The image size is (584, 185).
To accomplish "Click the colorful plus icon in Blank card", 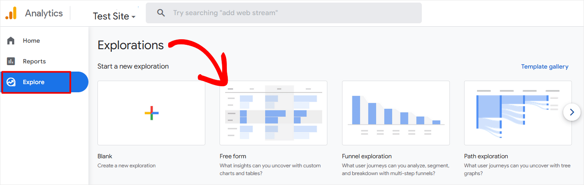I will [x=151, y=113].
